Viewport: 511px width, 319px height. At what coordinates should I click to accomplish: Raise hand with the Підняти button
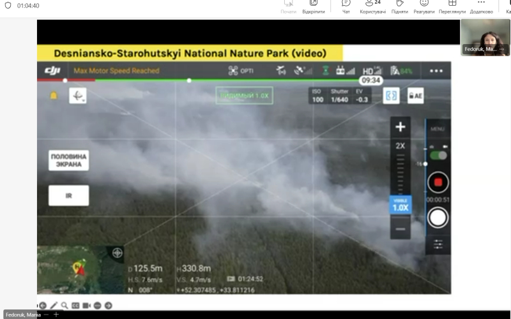click(x=400, y=6)
